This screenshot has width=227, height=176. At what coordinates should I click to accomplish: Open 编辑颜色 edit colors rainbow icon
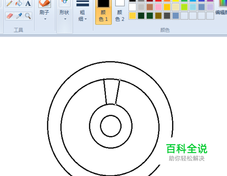223,3
